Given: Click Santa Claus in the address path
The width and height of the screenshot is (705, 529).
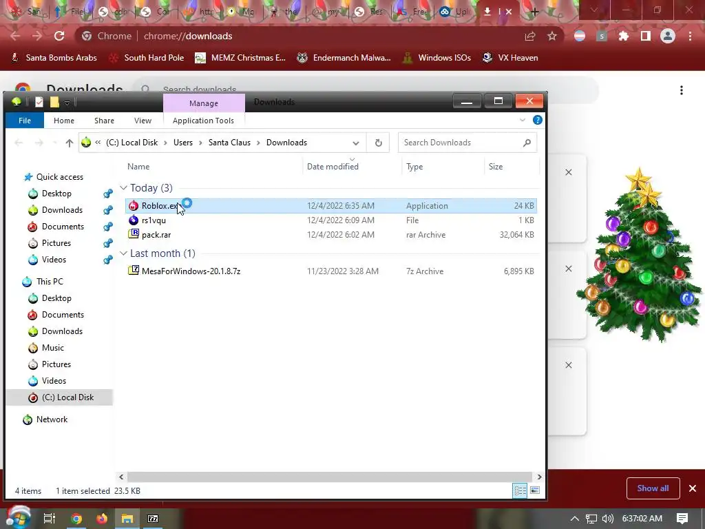Looking at the screenshot, I should 229,143.
